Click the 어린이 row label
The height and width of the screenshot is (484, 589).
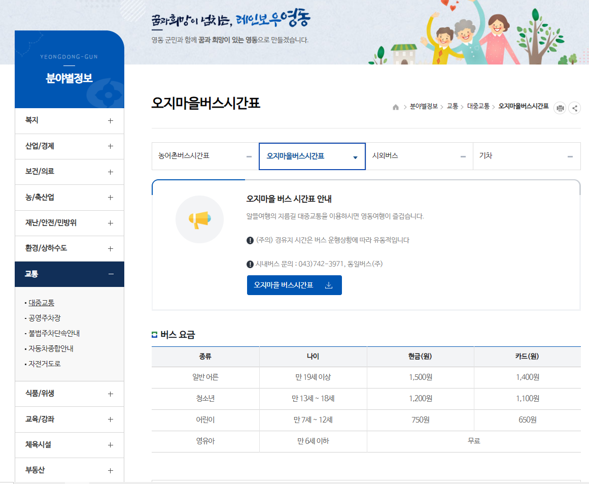click(x=205, y=420)
